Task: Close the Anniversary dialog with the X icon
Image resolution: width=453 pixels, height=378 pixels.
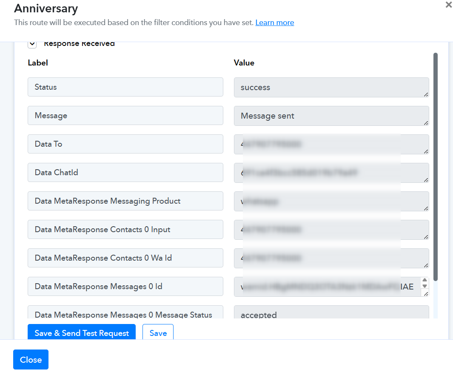Action: [x=448, y=5]
